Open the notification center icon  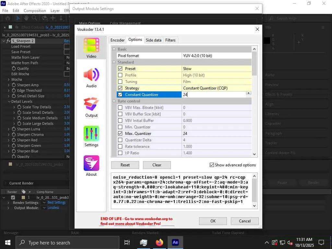[x=321, y=243]
